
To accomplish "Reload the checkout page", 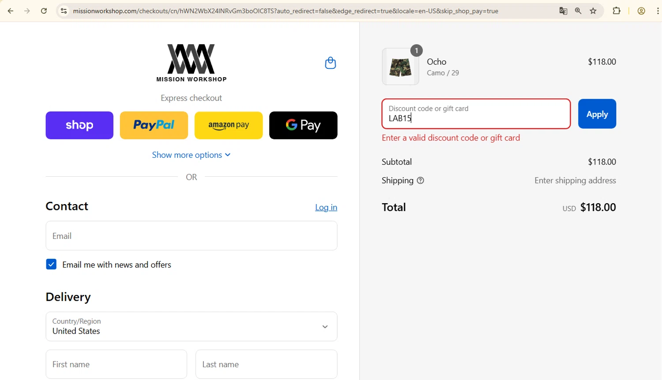I will click(x=44, y=11).
